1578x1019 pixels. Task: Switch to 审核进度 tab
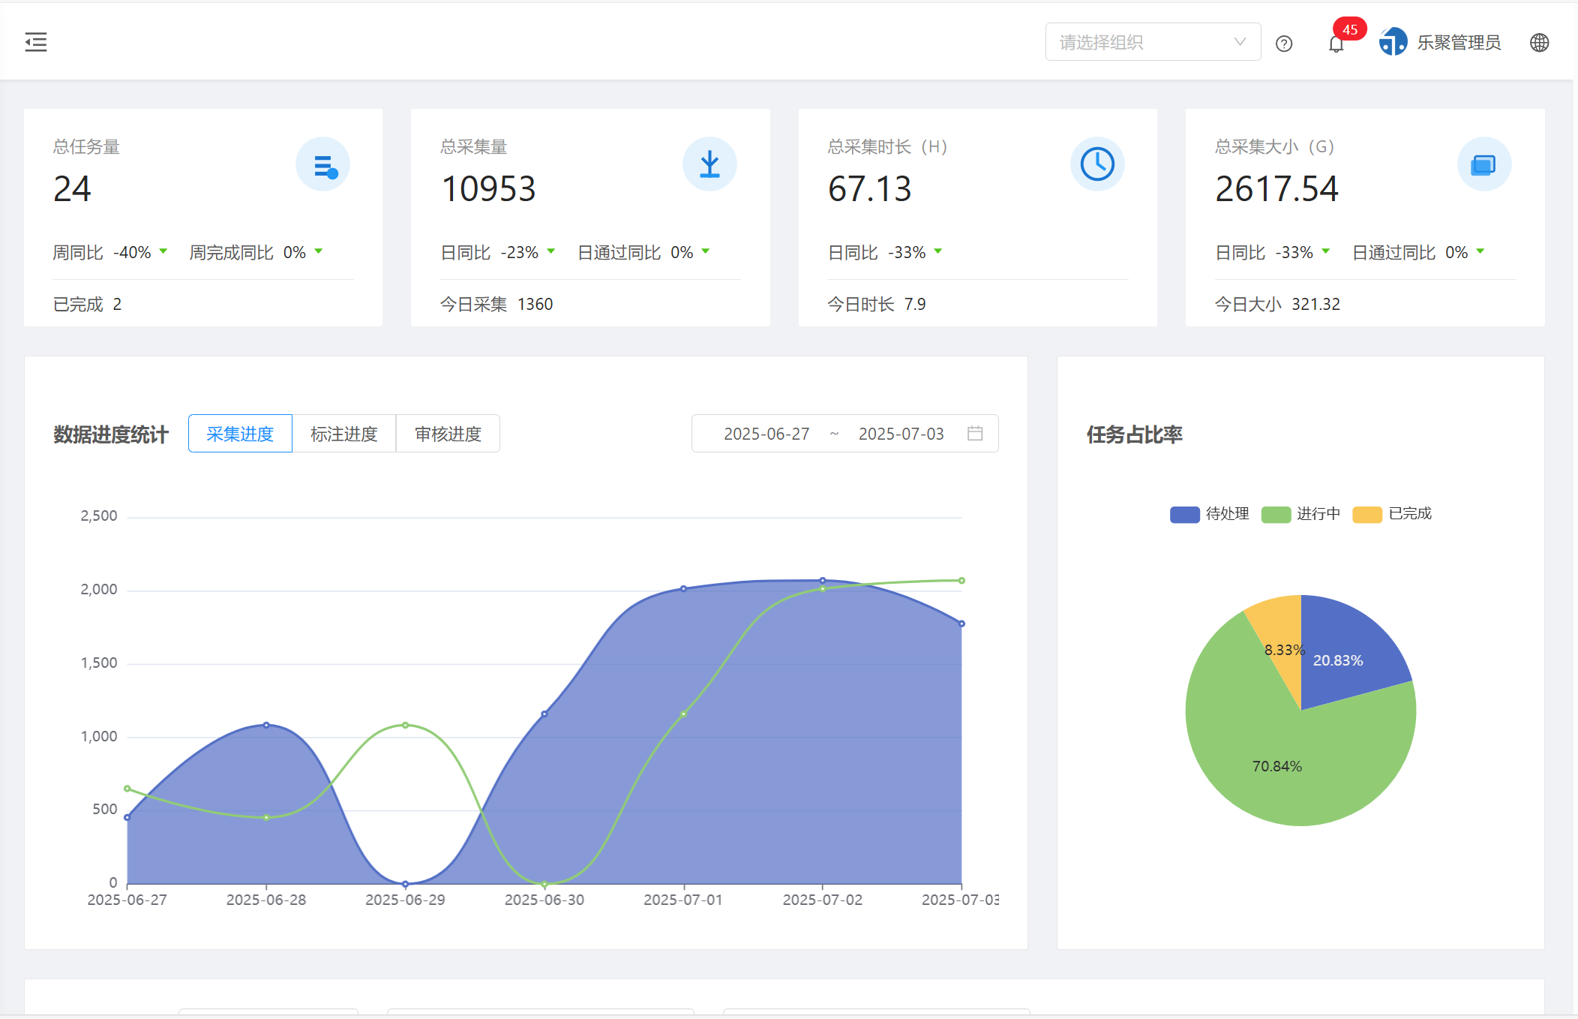pos(448,434)
